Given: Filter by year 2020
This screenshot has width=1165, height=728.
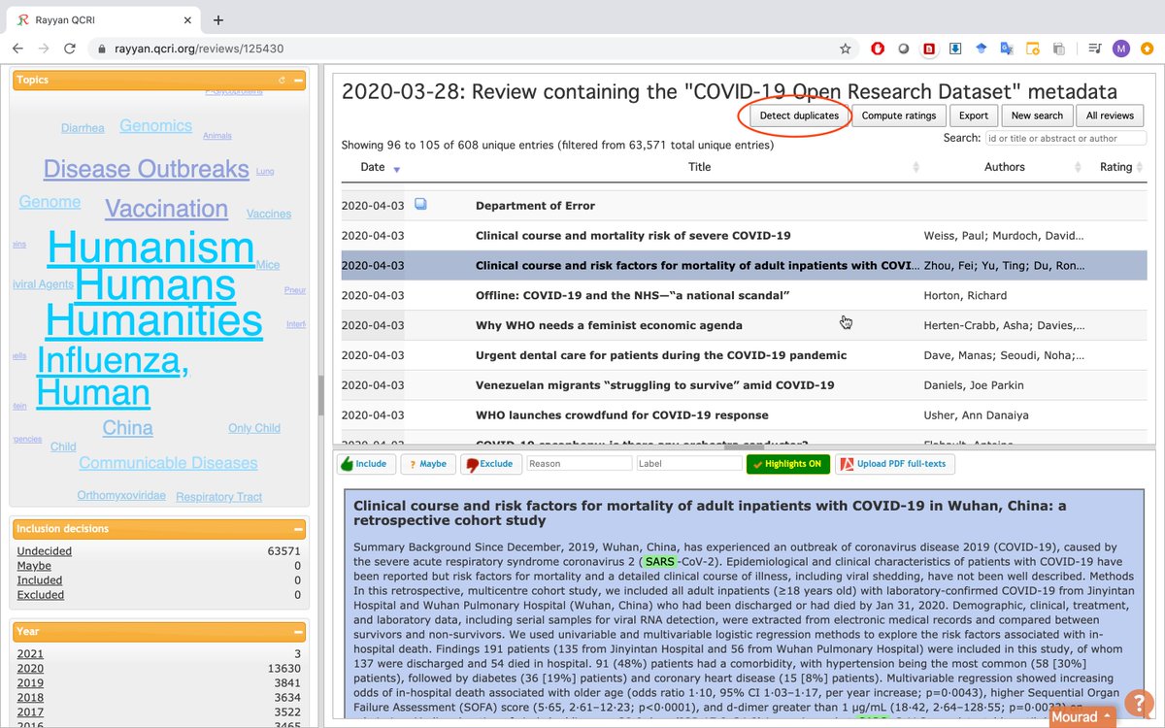Looking at the screenshot, I should click(x=30, y=669).
